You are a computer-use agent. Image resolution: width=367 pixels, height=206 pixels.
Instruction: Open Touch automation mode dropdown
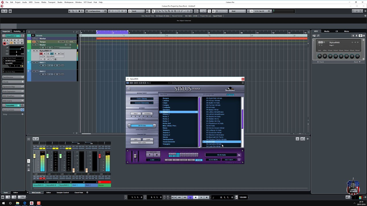click(136, 11)
